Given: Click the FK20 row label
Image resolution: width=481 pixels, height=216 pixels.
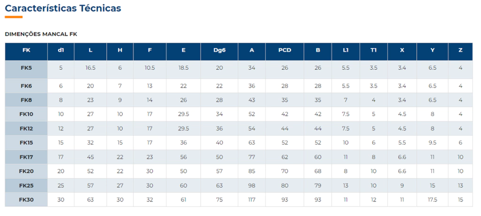Looking at the screenshot, I should pyautogui.click(x=26, y=171).
